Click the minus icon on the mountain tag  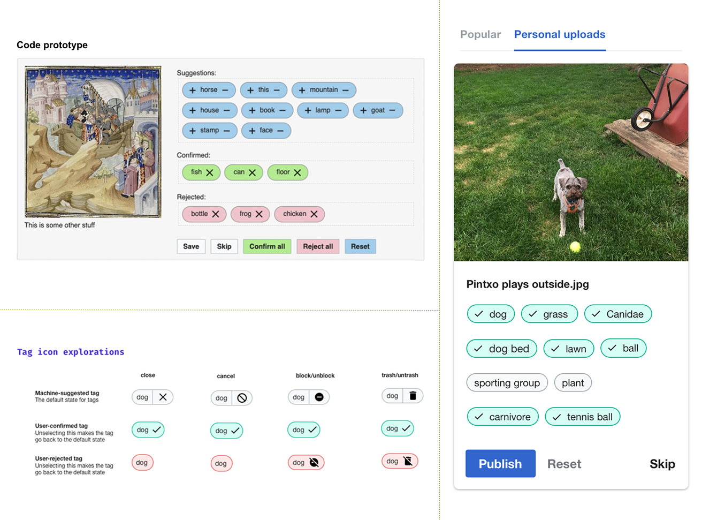[346, 90]
